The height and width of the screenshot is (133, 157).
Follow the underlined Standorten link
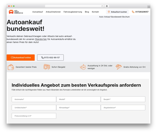[x=41, y=39]
